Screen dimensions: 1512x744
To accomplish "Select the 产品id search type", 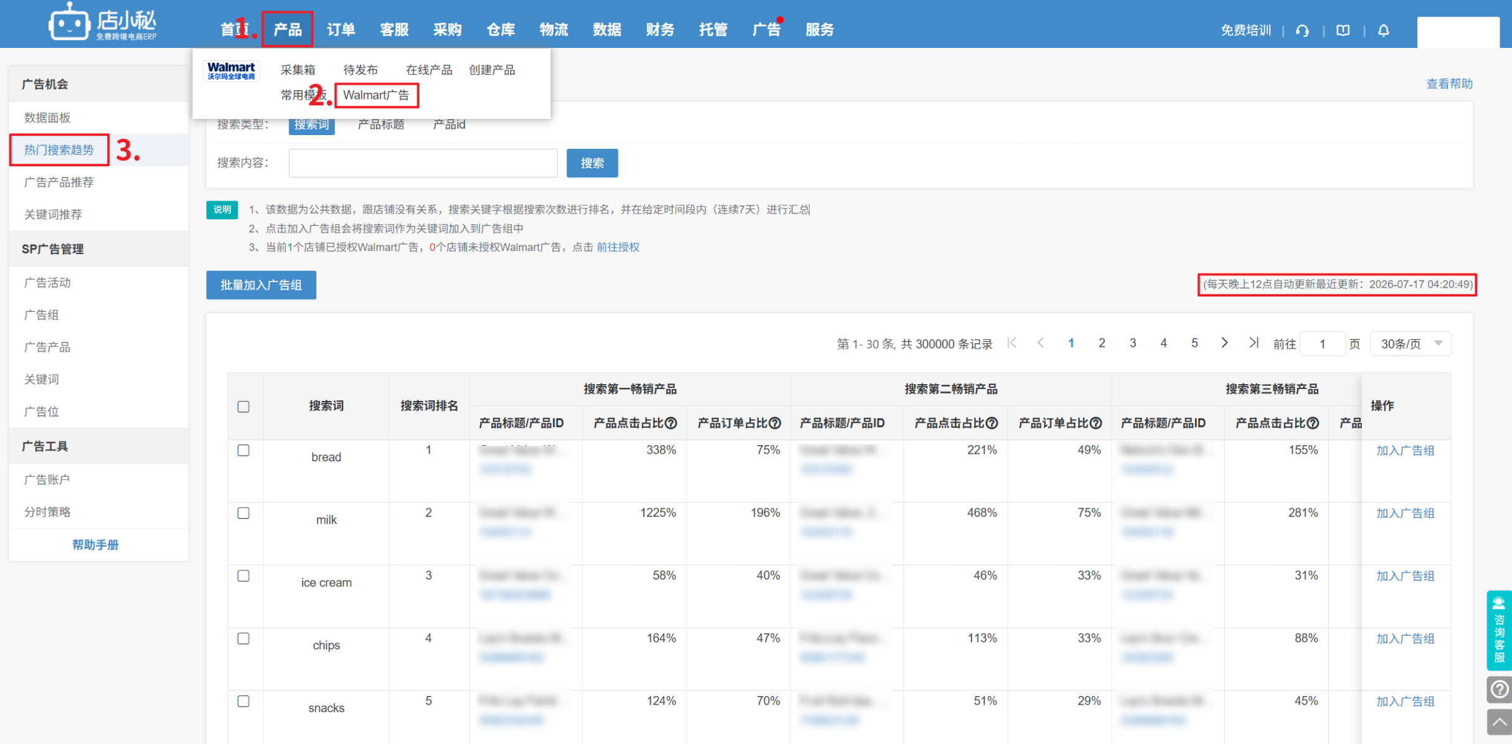I will point(449,125).
